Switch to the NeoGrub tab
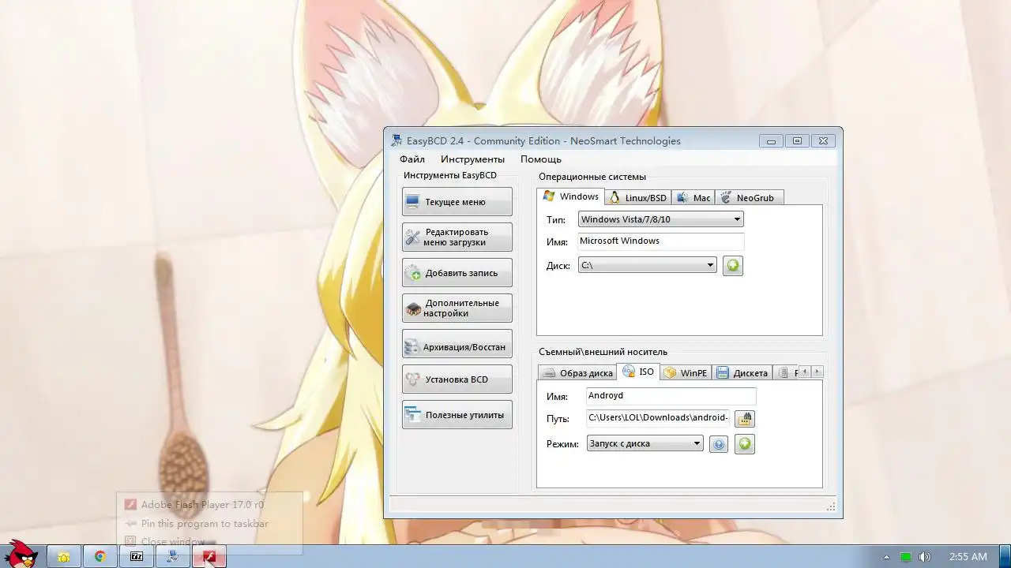The image size is (1011, 568). click(x=749, y=198)
